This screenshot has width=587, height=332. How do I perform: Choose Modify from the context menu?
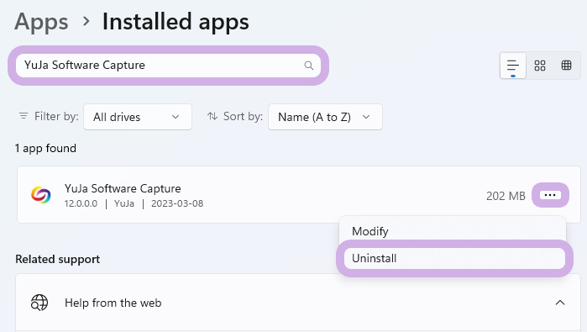click(x=453, y=231)
